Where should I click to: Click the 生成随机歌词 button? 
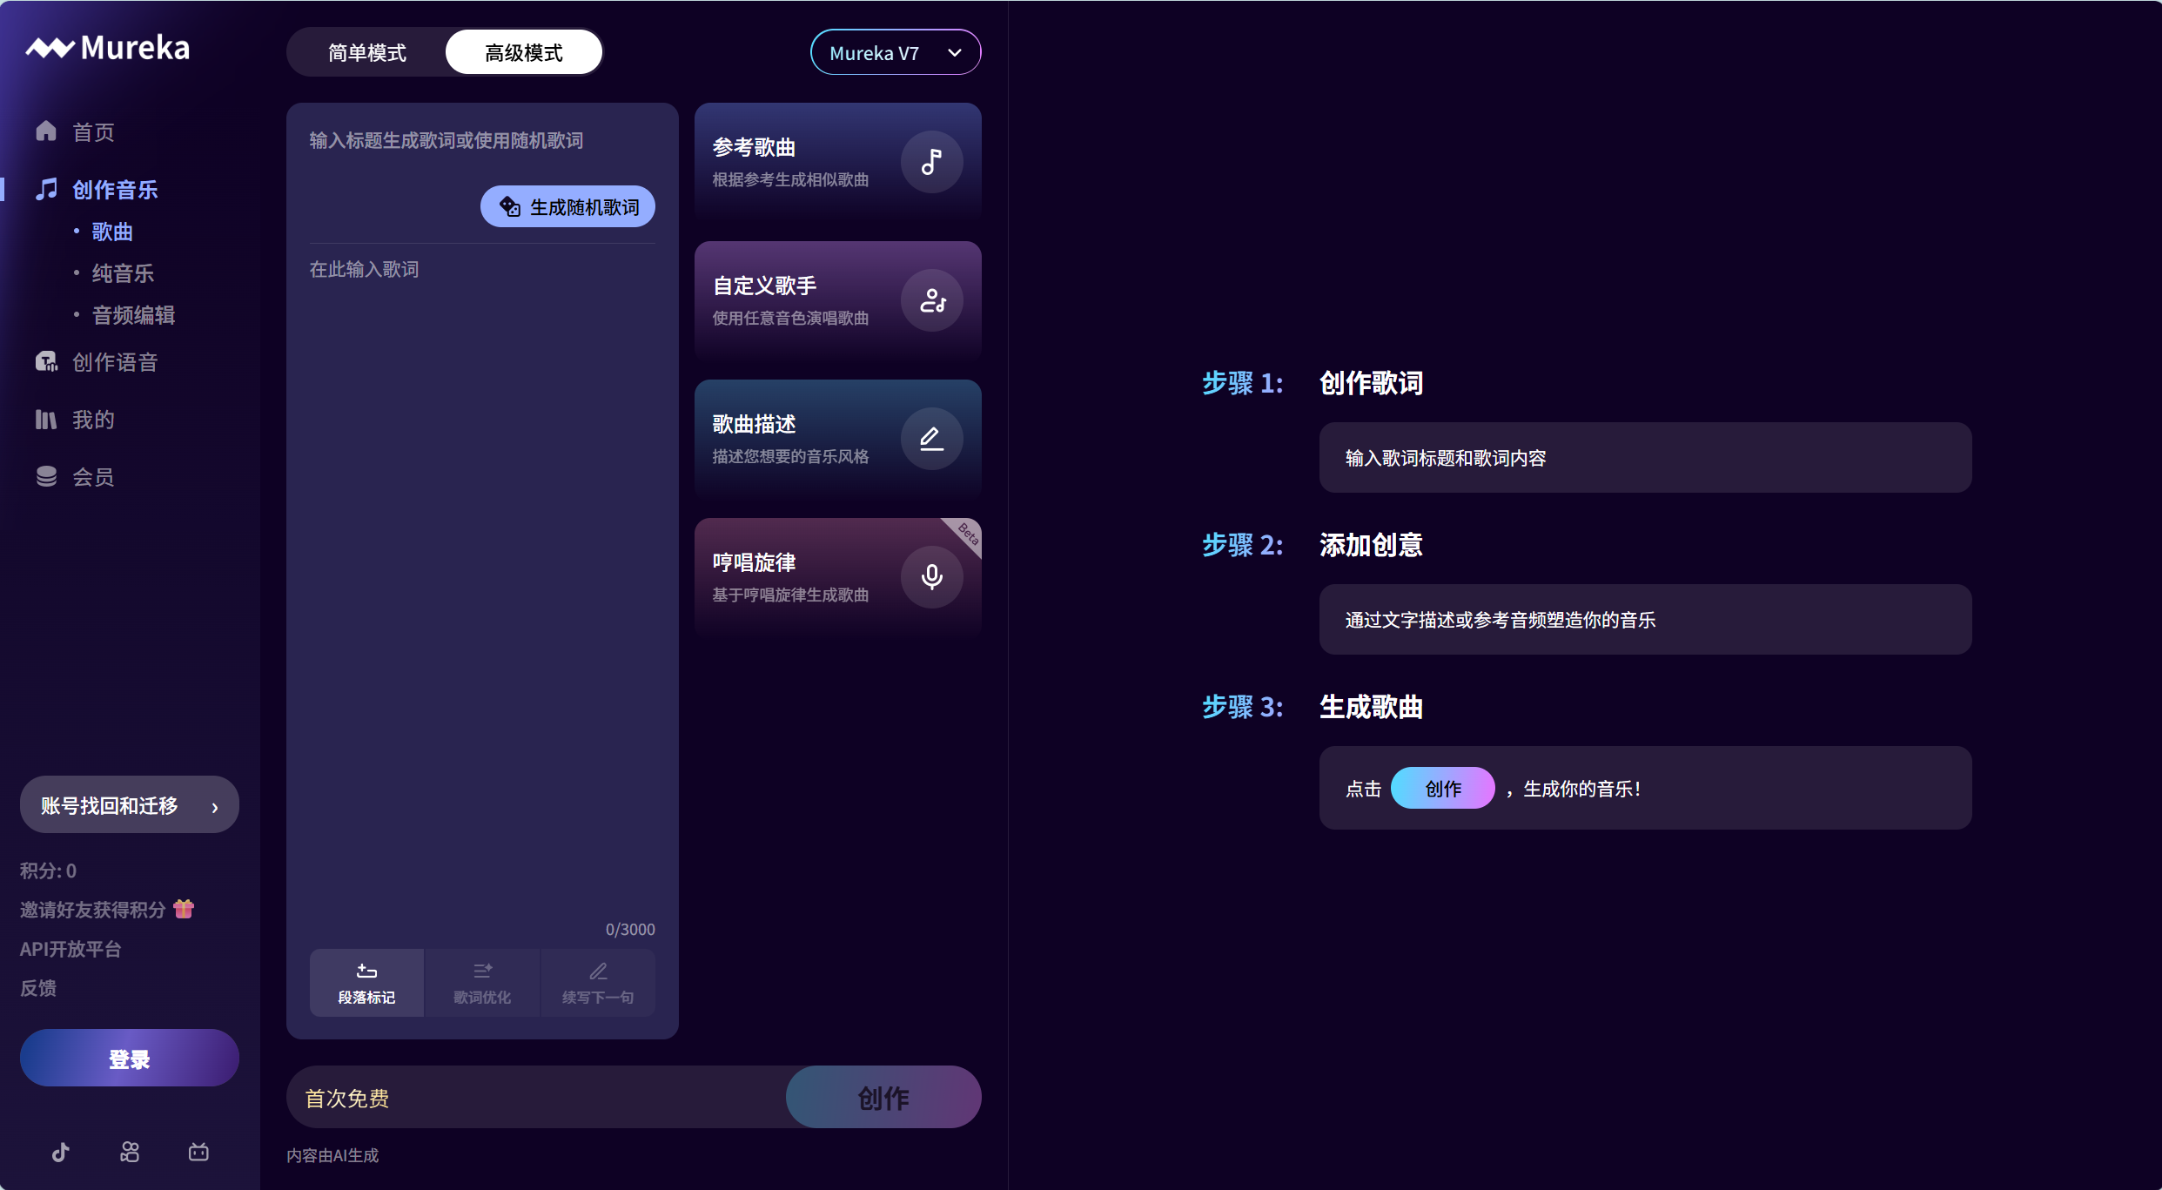[567, 207]
